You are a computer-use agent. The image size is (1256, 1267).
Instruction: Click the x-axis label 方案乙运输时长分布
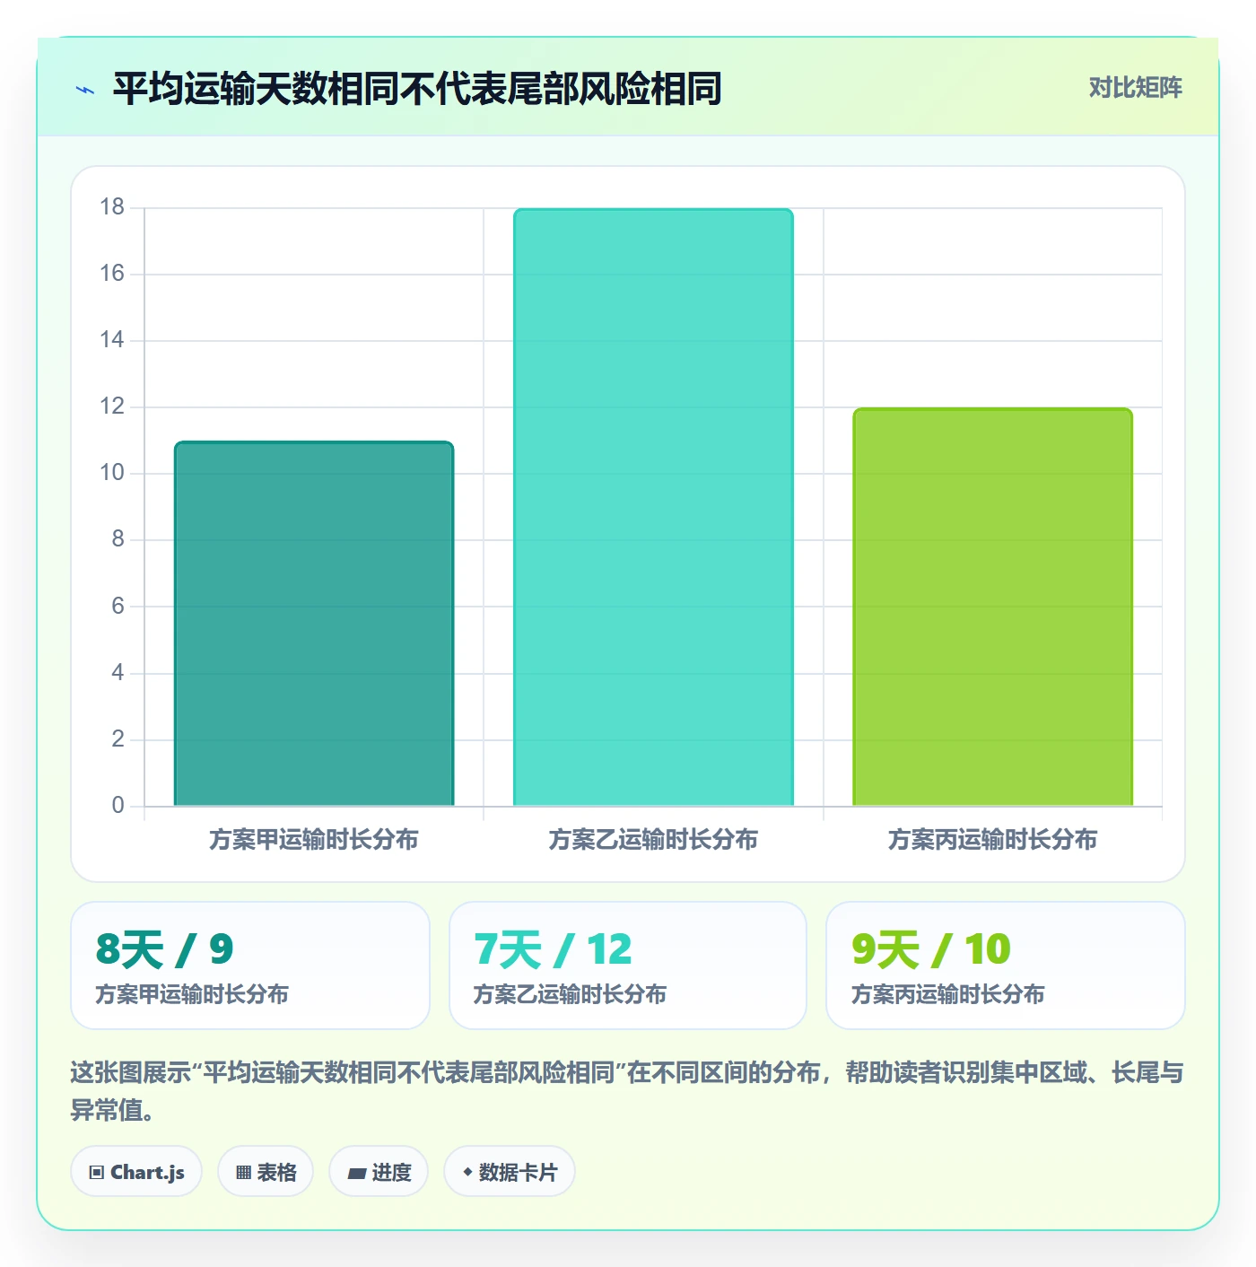coord(653,840)
